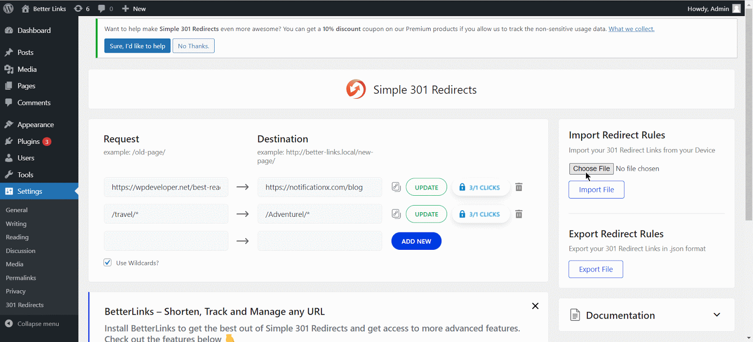Copy link icon for notificationx redirect

(x=396, y=187)
